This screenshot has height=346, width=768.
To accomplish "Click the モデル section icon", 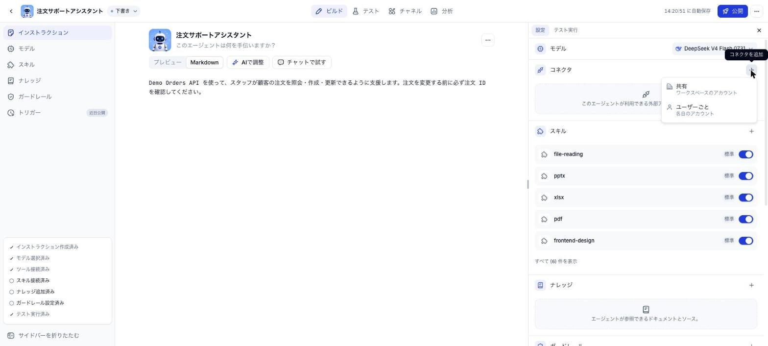I will [x=540, y=49].
